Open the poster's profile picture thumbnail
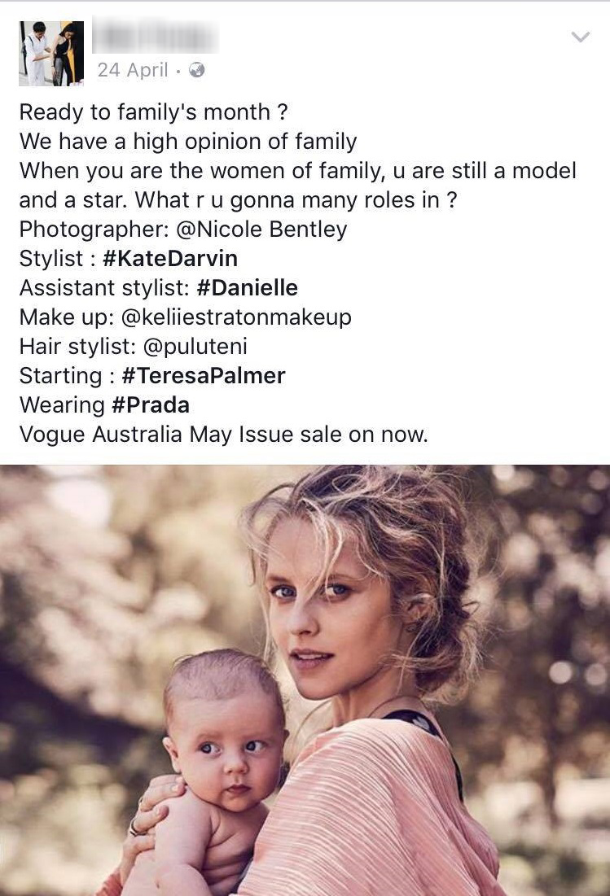Screen dimensions: 610x896 click(x=50, y=53)
